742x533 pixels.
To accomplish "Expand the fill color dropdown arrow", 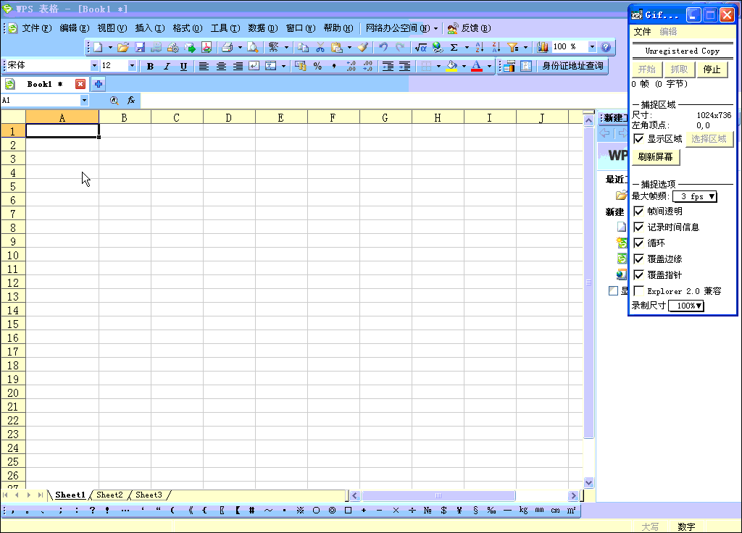I will [x=464, y=66].
